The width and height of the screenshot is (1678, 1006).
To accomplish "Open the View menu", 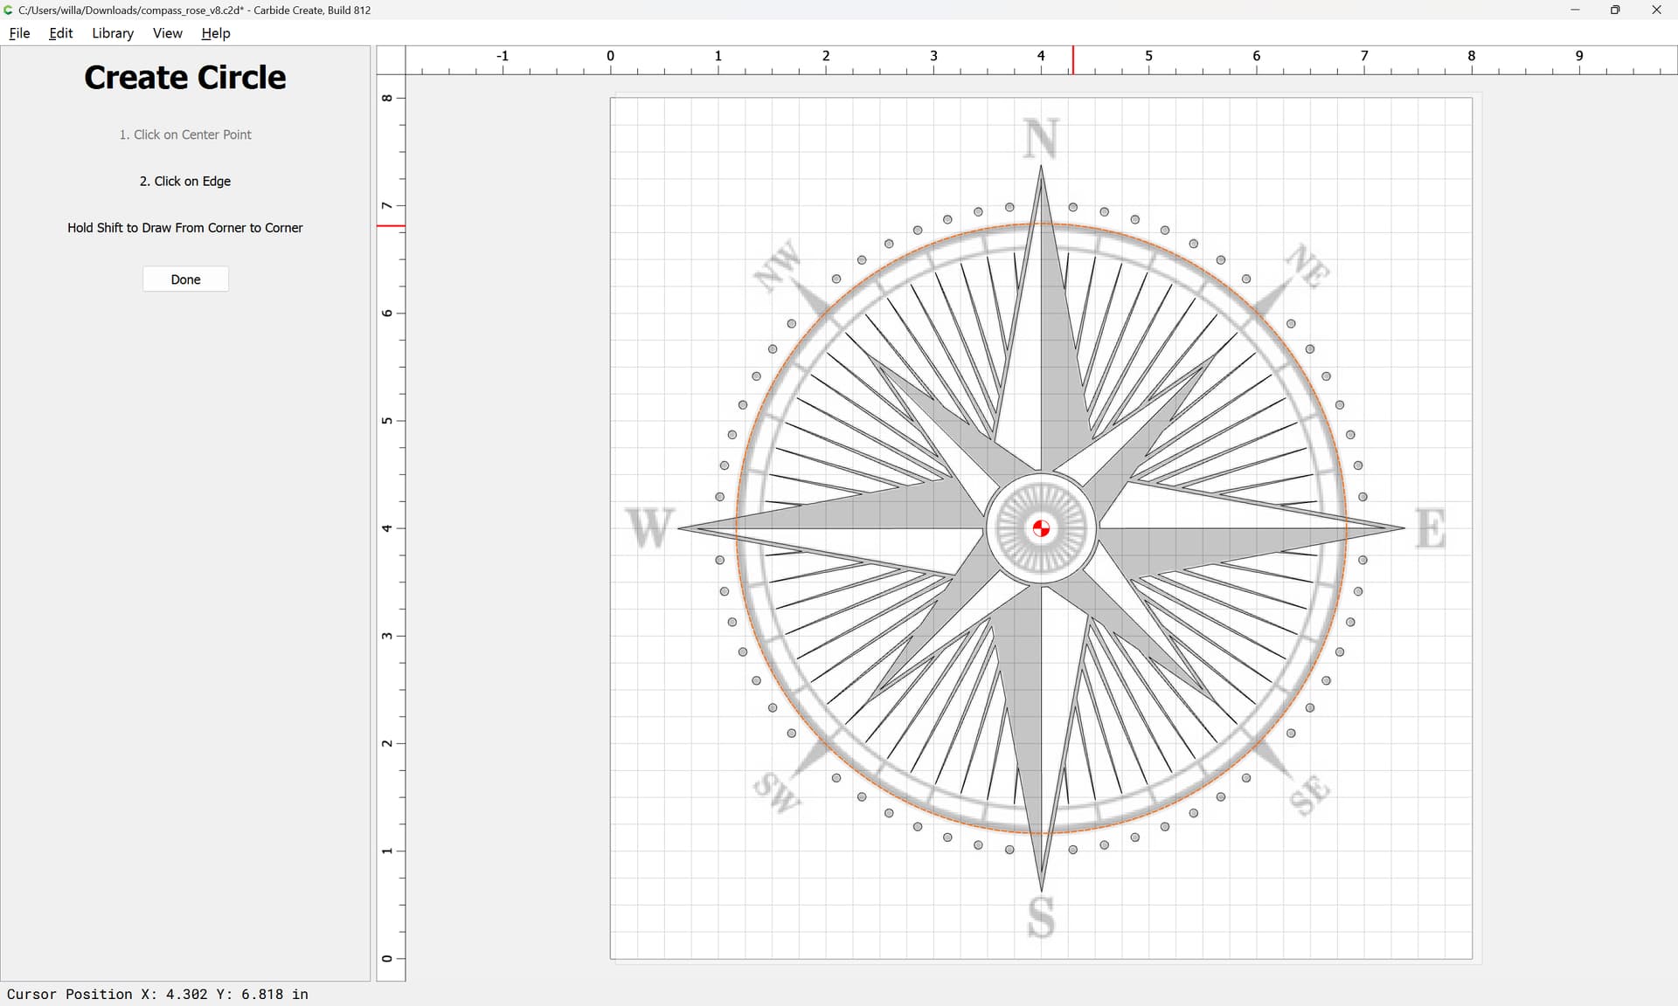I will [x=167, y=33].
